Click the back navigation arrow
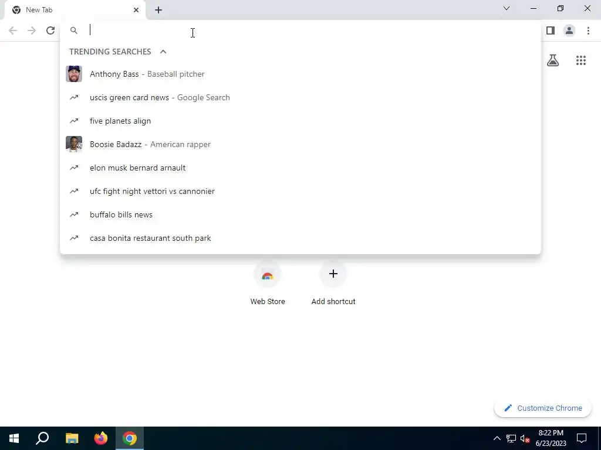Screen dimensions: 601x450 [13, 30]
